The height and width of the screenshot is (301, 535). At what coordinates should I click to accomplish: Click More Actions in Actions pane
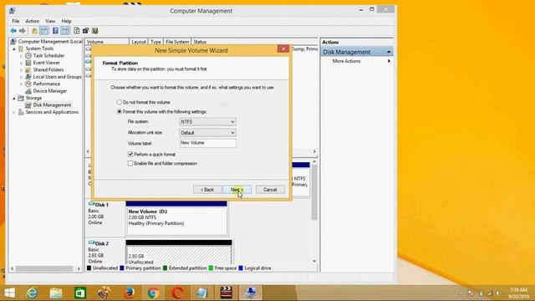point(346,61)
